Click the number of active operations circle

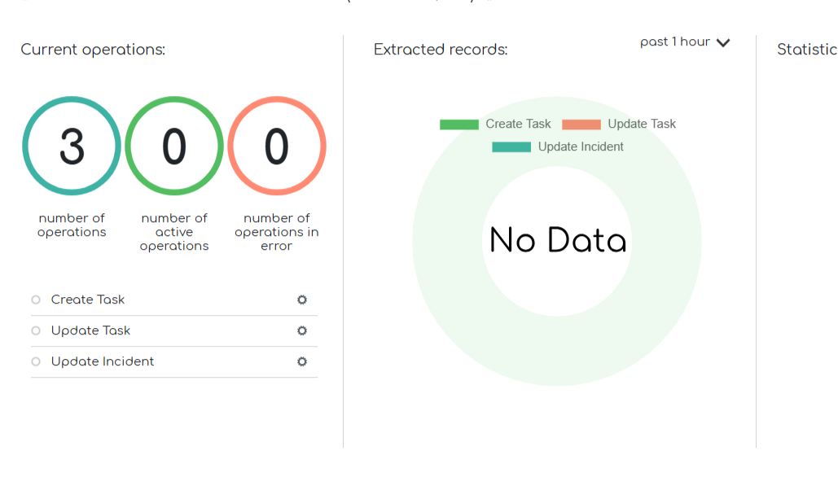(174, 147)
